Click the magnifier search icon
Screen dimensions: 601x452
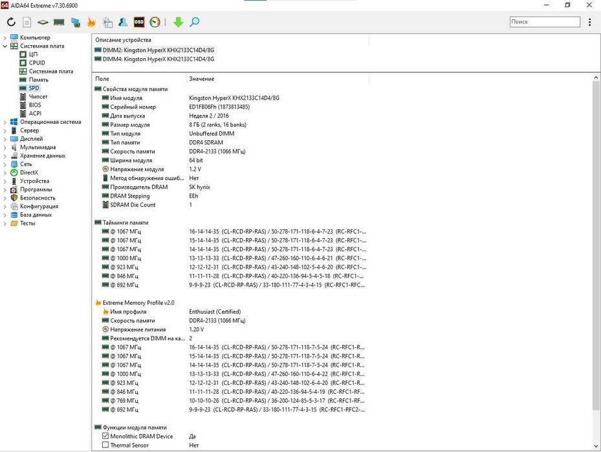(x=194, y=22)
